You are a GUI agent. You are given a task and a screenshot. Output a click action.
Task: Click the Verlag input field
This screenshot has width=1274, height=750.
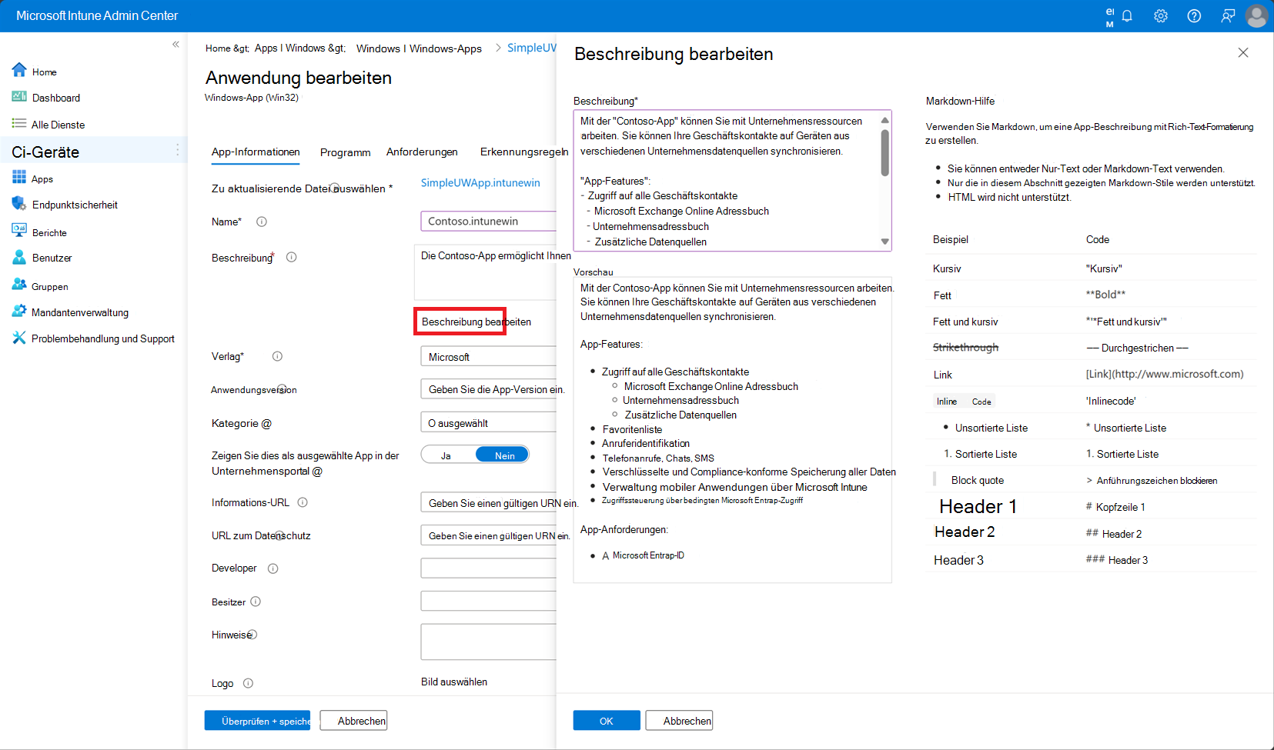488,357
